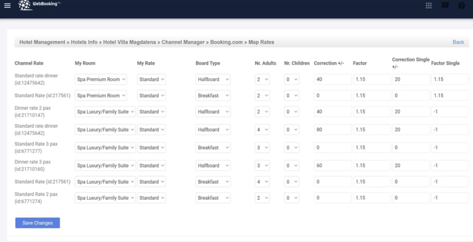Open the hamburger navigation menu
Viewport: 473px width, 242px height.
click(x=7, y=6)
